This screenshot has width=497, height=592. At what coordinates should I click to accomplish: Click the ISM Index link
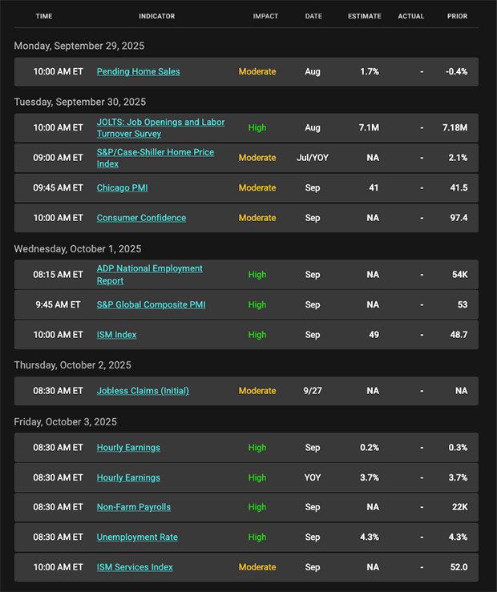[116, 335]
